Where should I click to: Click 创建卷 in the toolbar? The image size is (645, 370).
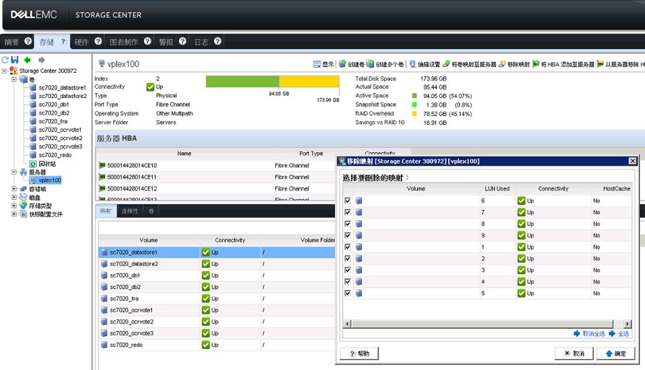pyautogui.click(x=351, y=64)
